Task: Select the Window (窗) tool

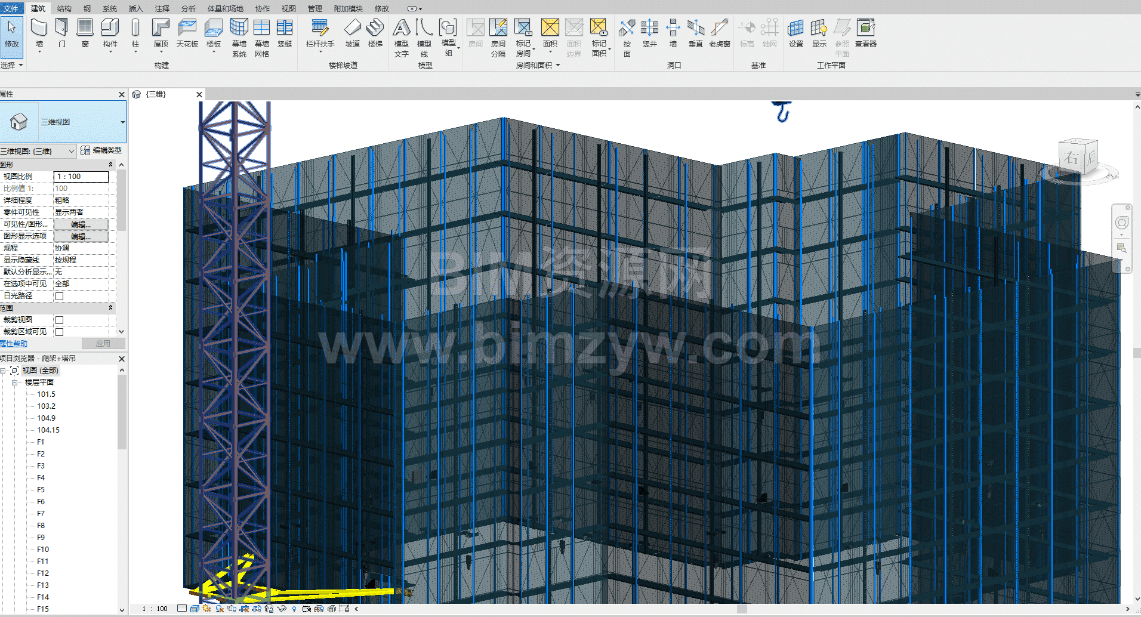Action: point(85,33)
